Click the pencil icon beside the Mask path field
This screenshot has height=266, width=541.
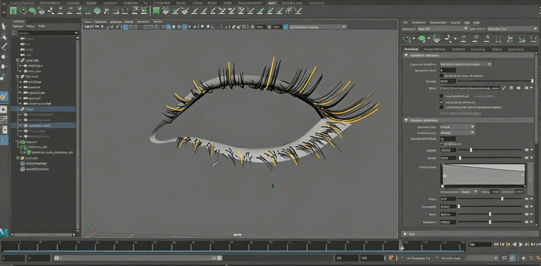click(503, 88)
